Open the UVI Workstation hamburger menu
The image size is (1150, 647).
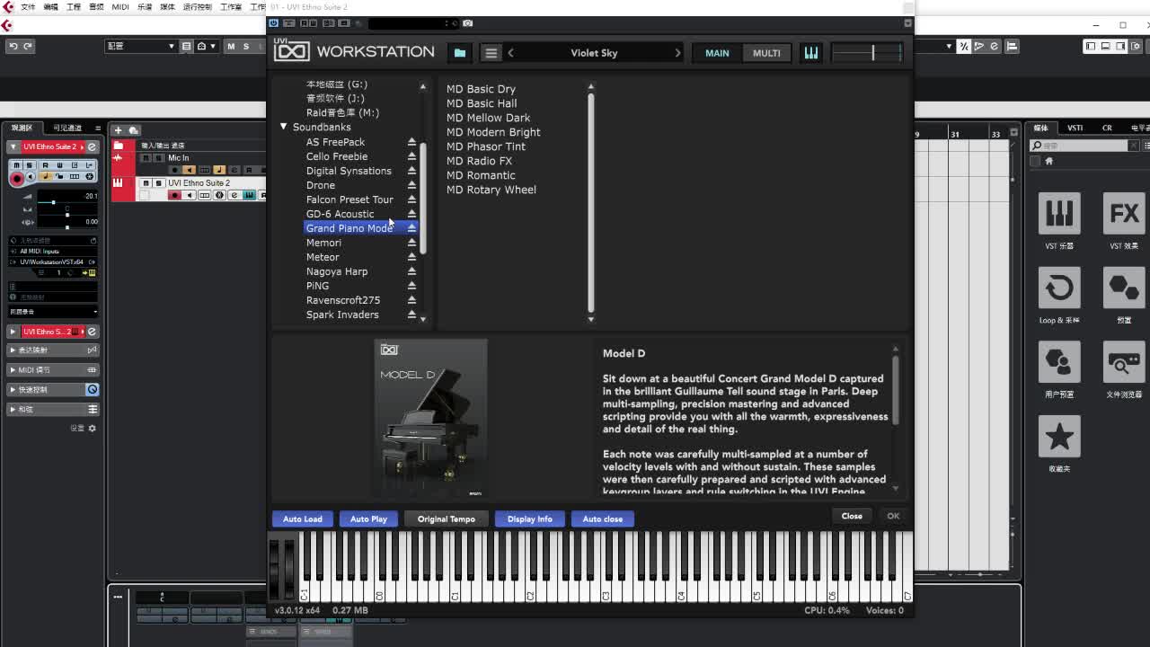[491, 53]
